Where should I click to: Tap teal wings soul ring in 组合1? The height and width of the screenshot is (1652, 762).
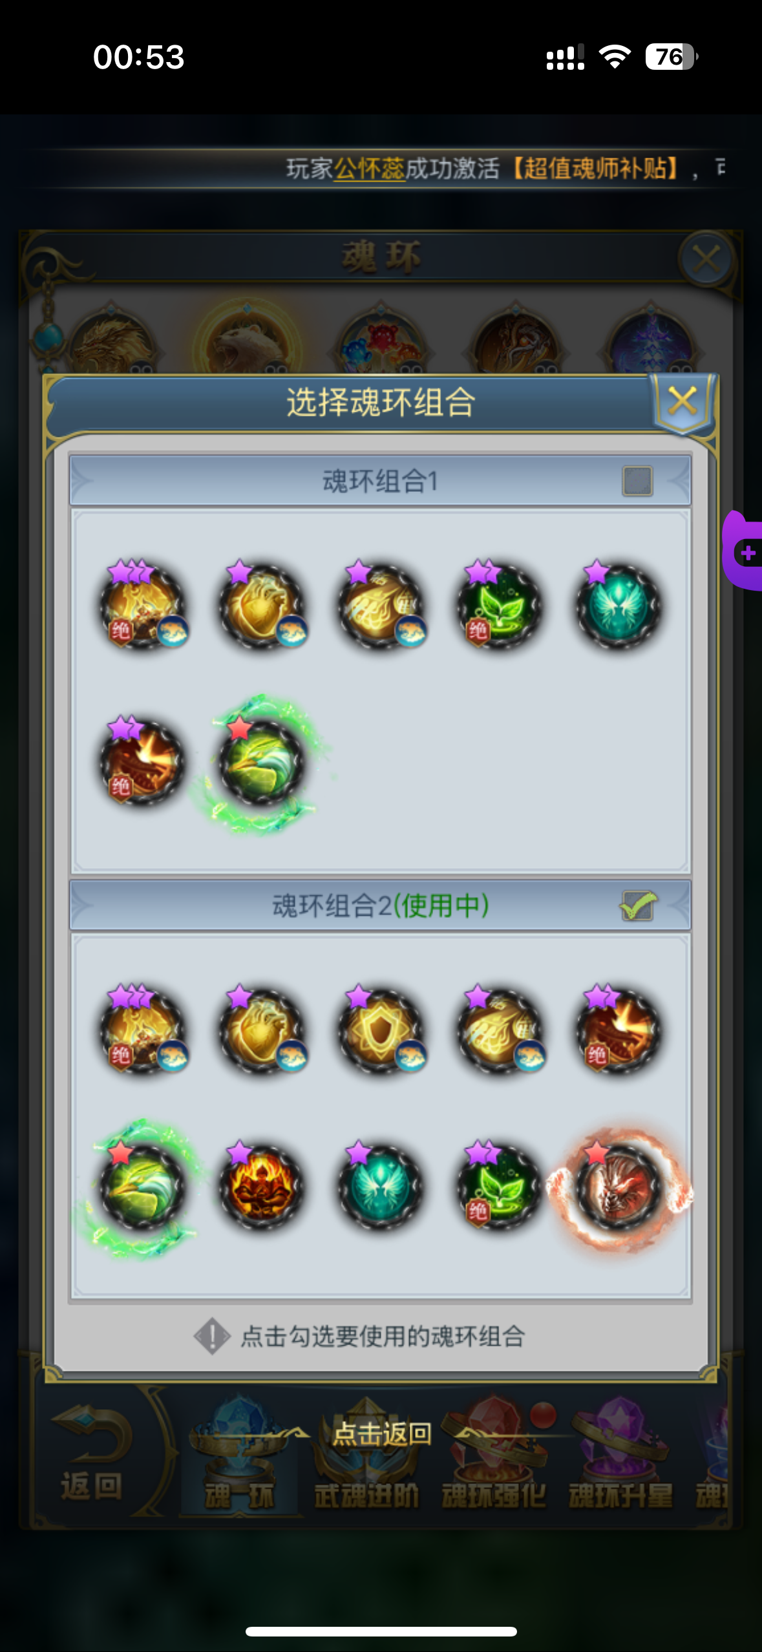click(618, 606)
